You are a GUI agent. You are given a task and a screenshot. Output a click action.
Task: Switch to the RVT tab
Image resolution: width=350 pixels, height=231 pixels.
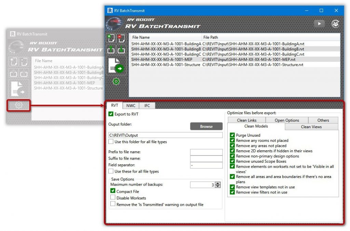pyautogui.click(x=115, y=105)
